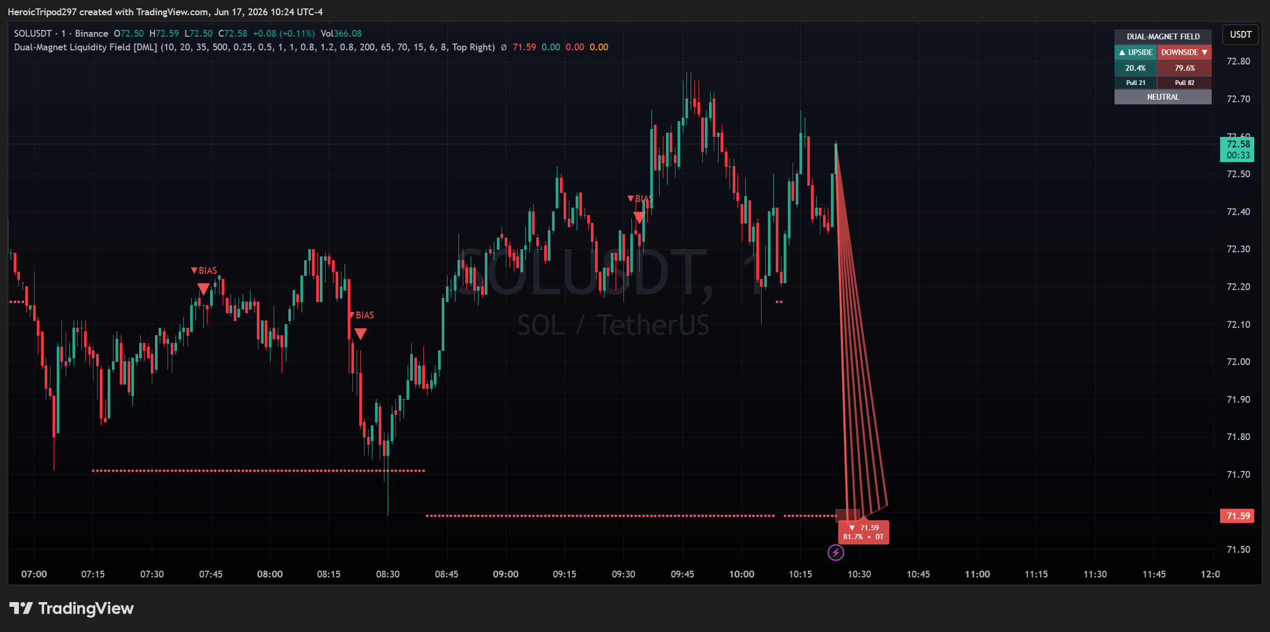This screenshot has height=632, width=1270.
Task: Click the indicator's red 71.59 legend value
Action: point(524,47)
